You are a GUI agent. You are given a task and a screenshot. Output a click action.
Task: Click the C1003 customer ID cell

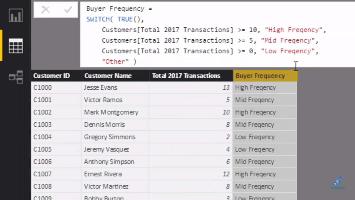[x=56, y=125]
